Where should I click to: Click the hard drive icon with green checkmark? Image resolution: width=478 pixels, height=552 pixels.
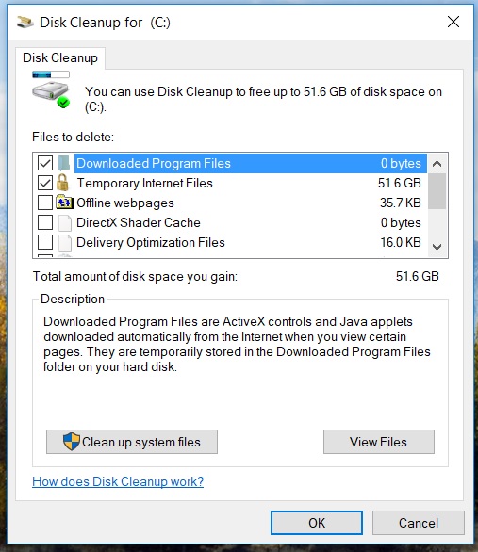pyautogui.click(x=51, y=94)
